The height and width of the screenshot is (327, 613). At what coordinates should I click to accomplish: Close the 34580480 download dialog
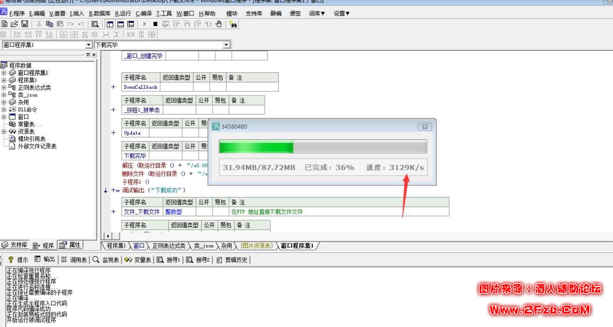(424, 126)
